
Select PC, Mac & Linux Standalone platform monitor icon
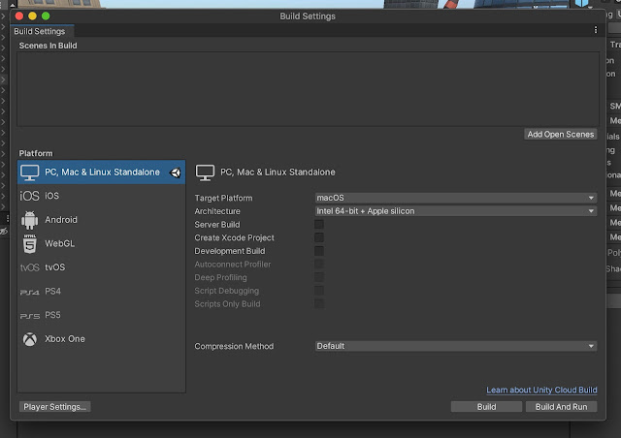[x=30, y=172]
